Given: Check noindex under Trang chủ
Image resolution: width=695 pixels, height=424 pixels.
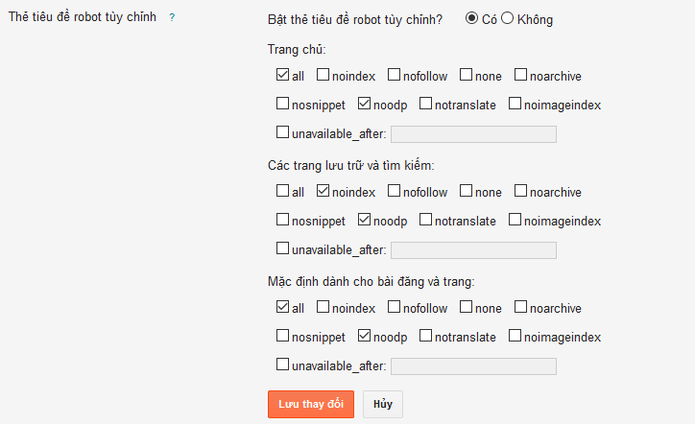Looking at the screenshot, I should pos(323,75).
